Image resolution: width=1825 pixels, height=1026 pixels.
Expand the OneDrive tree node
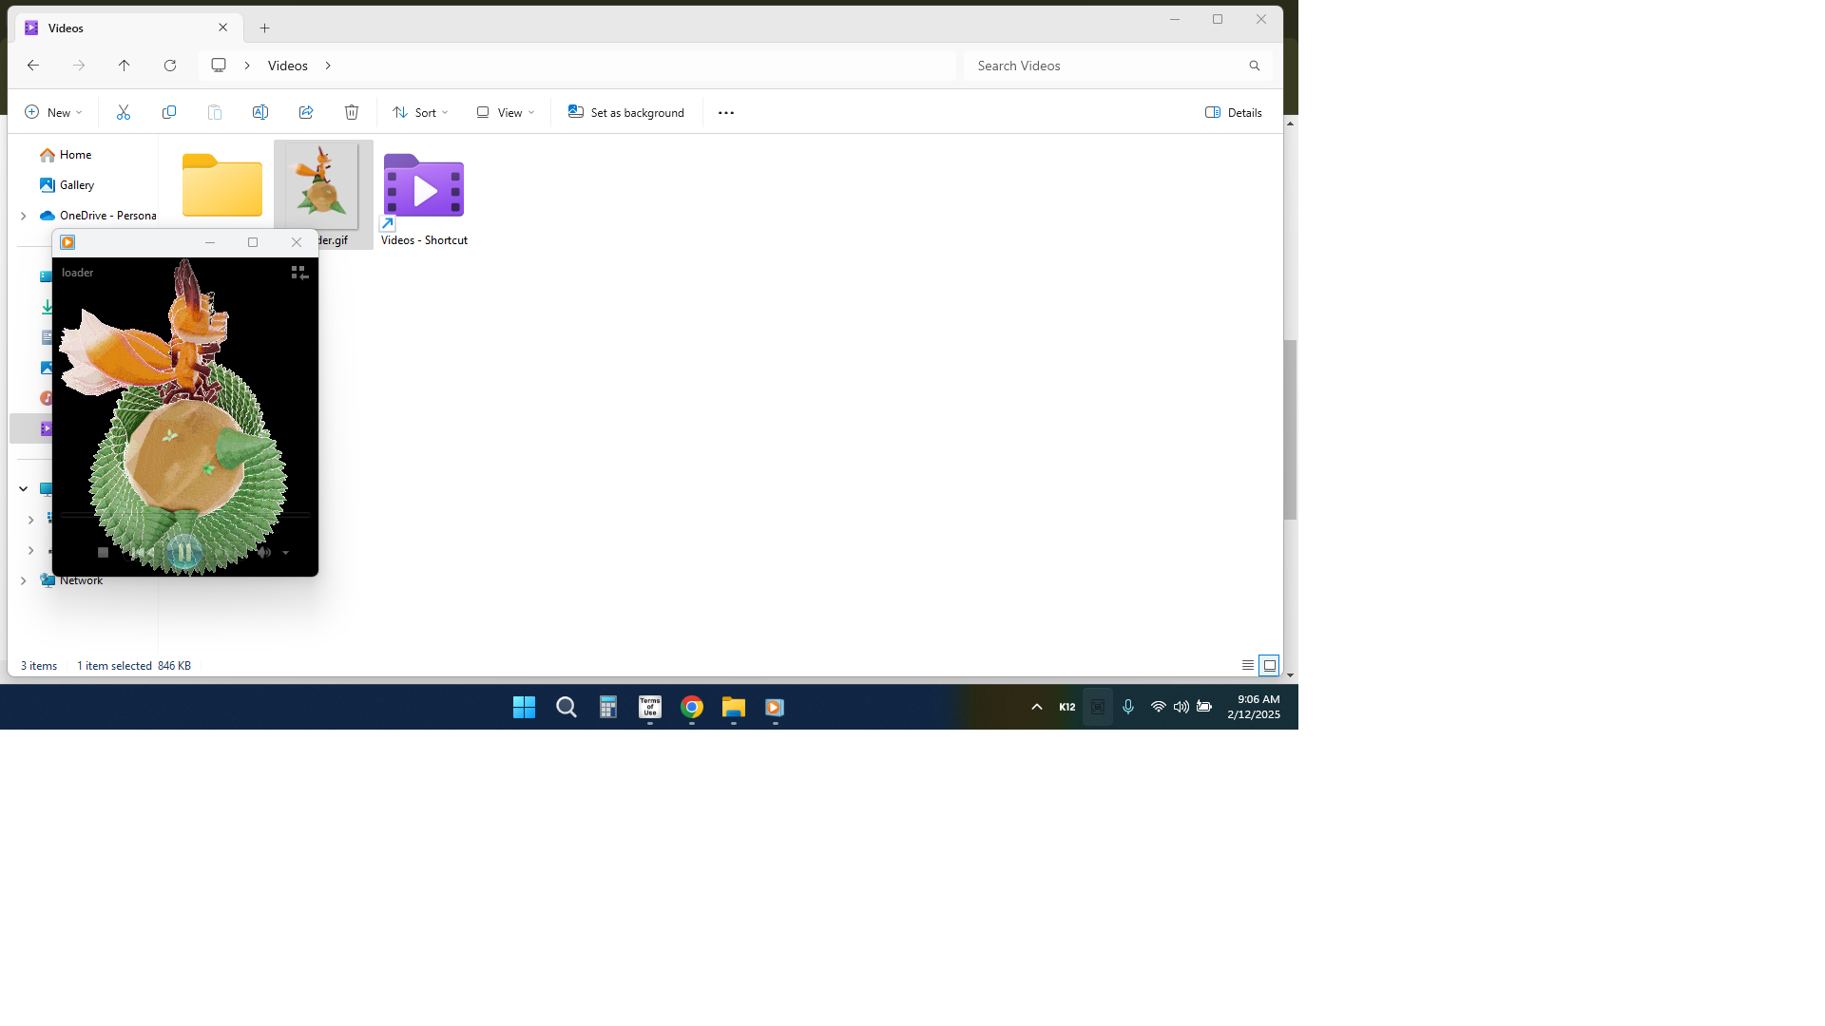tap(23, 216)
